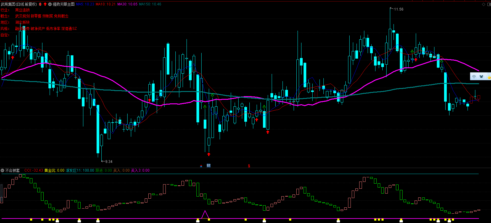Click the 中 input-method language button
Viewport: 491px width, 223px height.
474,77
